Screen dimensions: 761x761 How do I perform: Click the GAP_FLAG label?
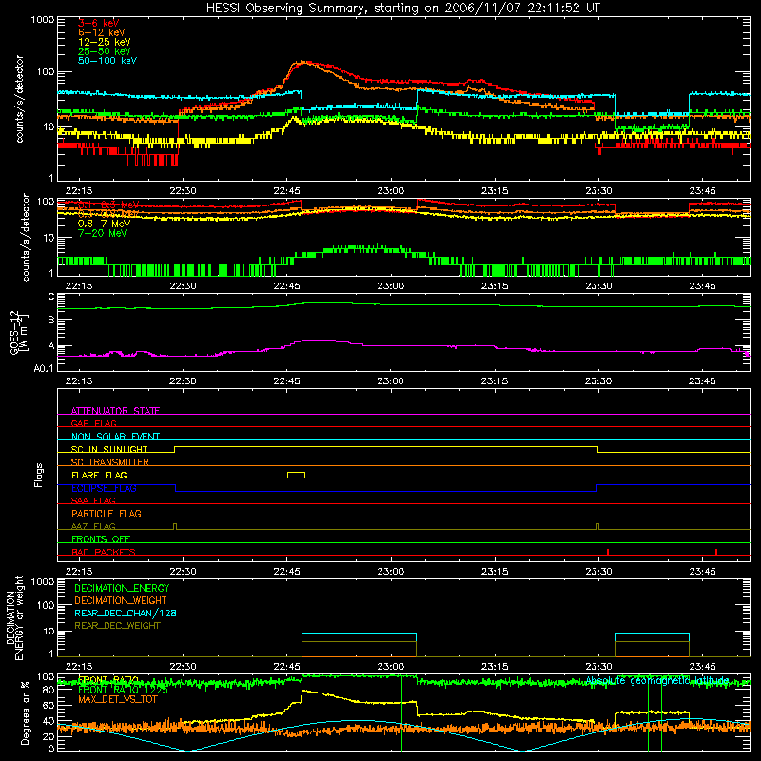93,423
